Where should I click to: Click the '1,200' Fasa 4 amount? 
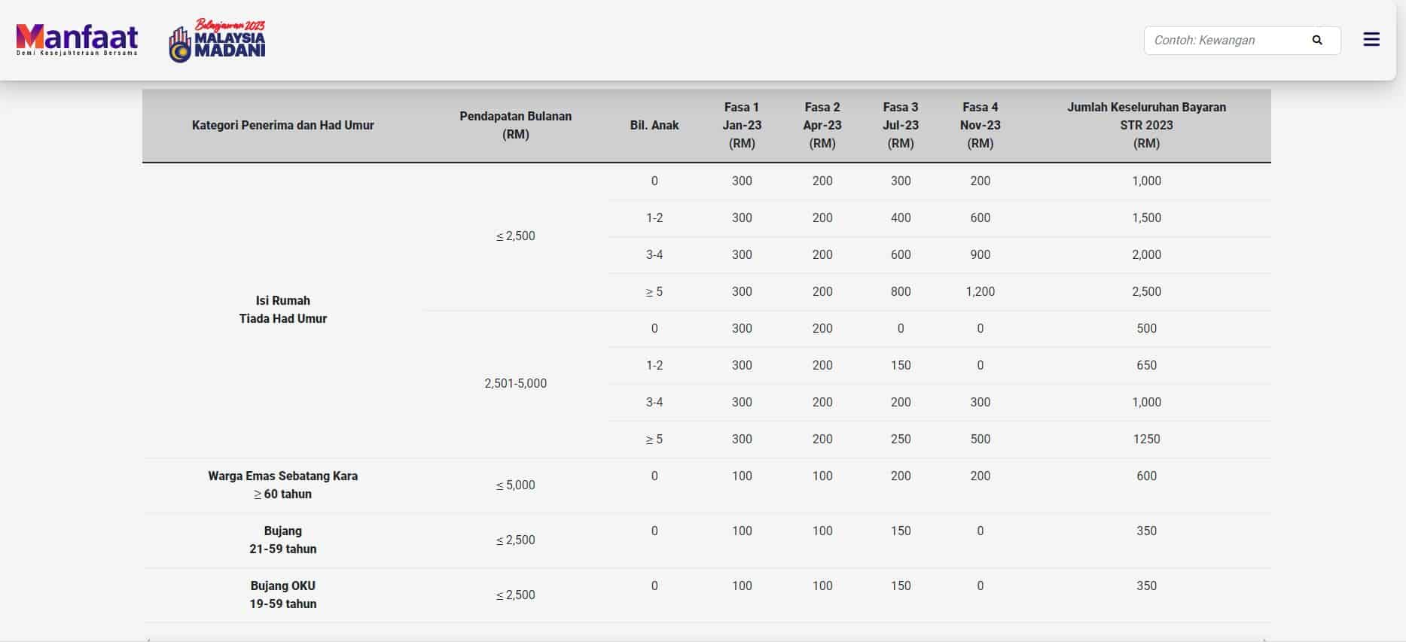(x=981, y=291)
